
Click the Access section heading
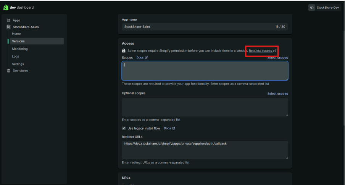tap(128, 44)
